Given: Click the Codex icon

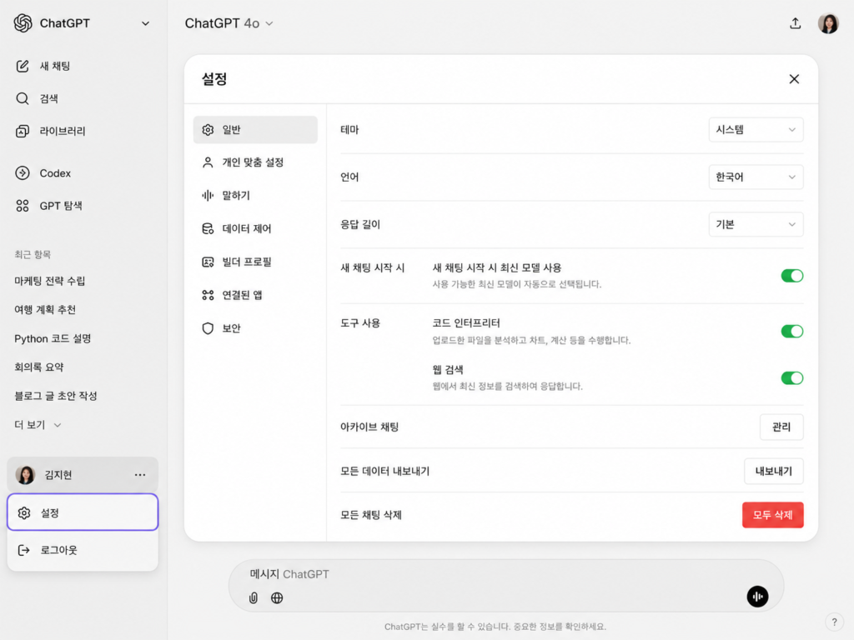Looking at the screenshot, I should point(23,173).
